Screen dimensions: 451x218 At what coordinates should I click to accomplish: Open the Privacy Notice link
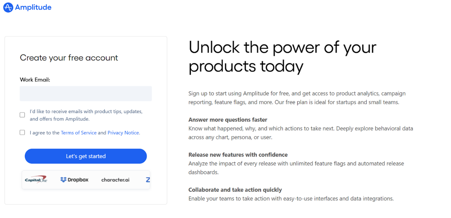(123, 133)
